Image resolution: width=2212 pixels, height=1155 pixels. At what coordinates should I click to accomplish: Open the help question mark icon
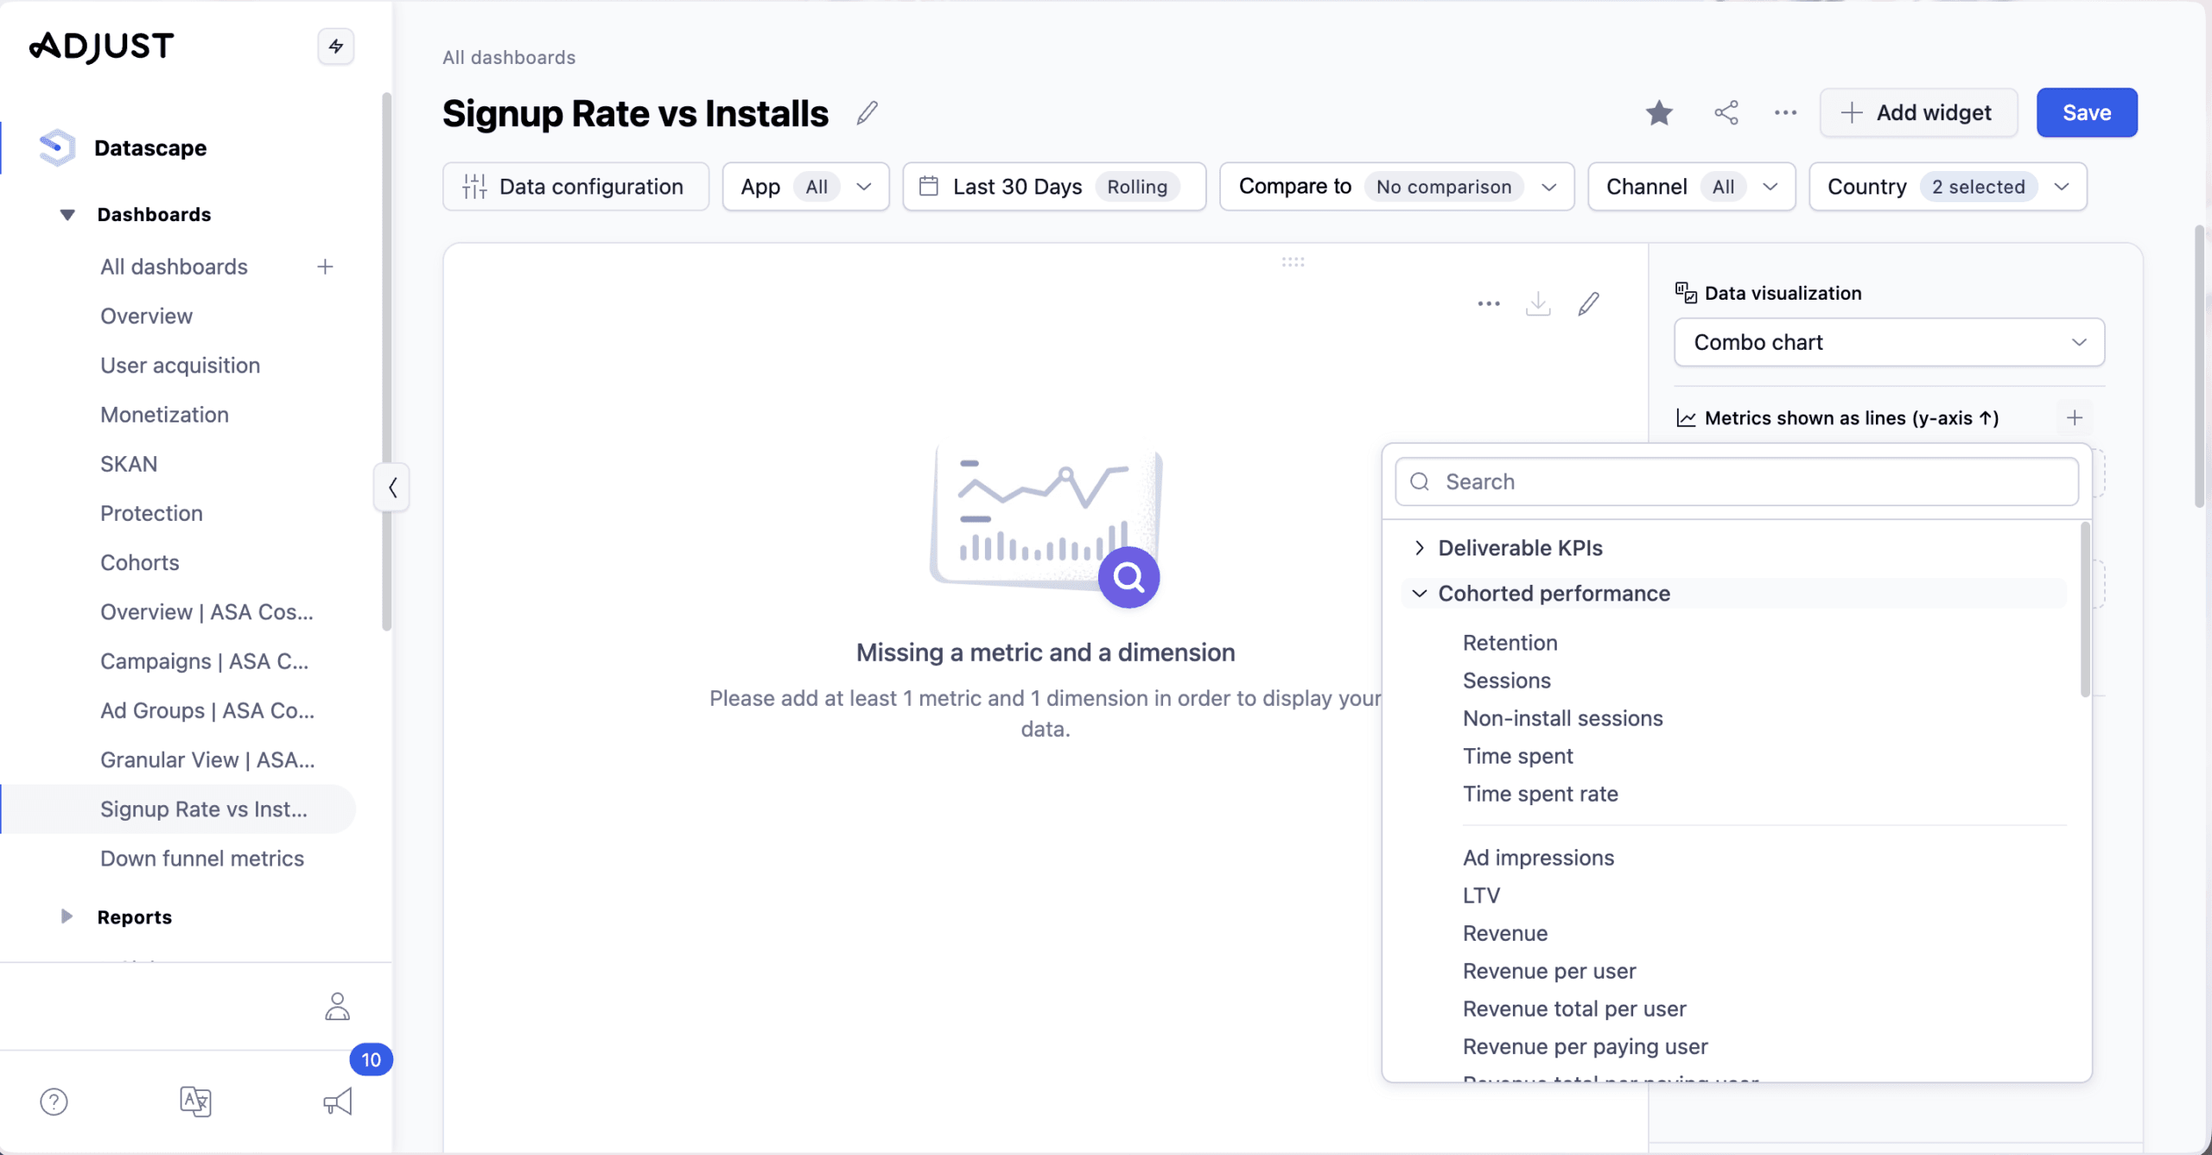pos(54,1101)
